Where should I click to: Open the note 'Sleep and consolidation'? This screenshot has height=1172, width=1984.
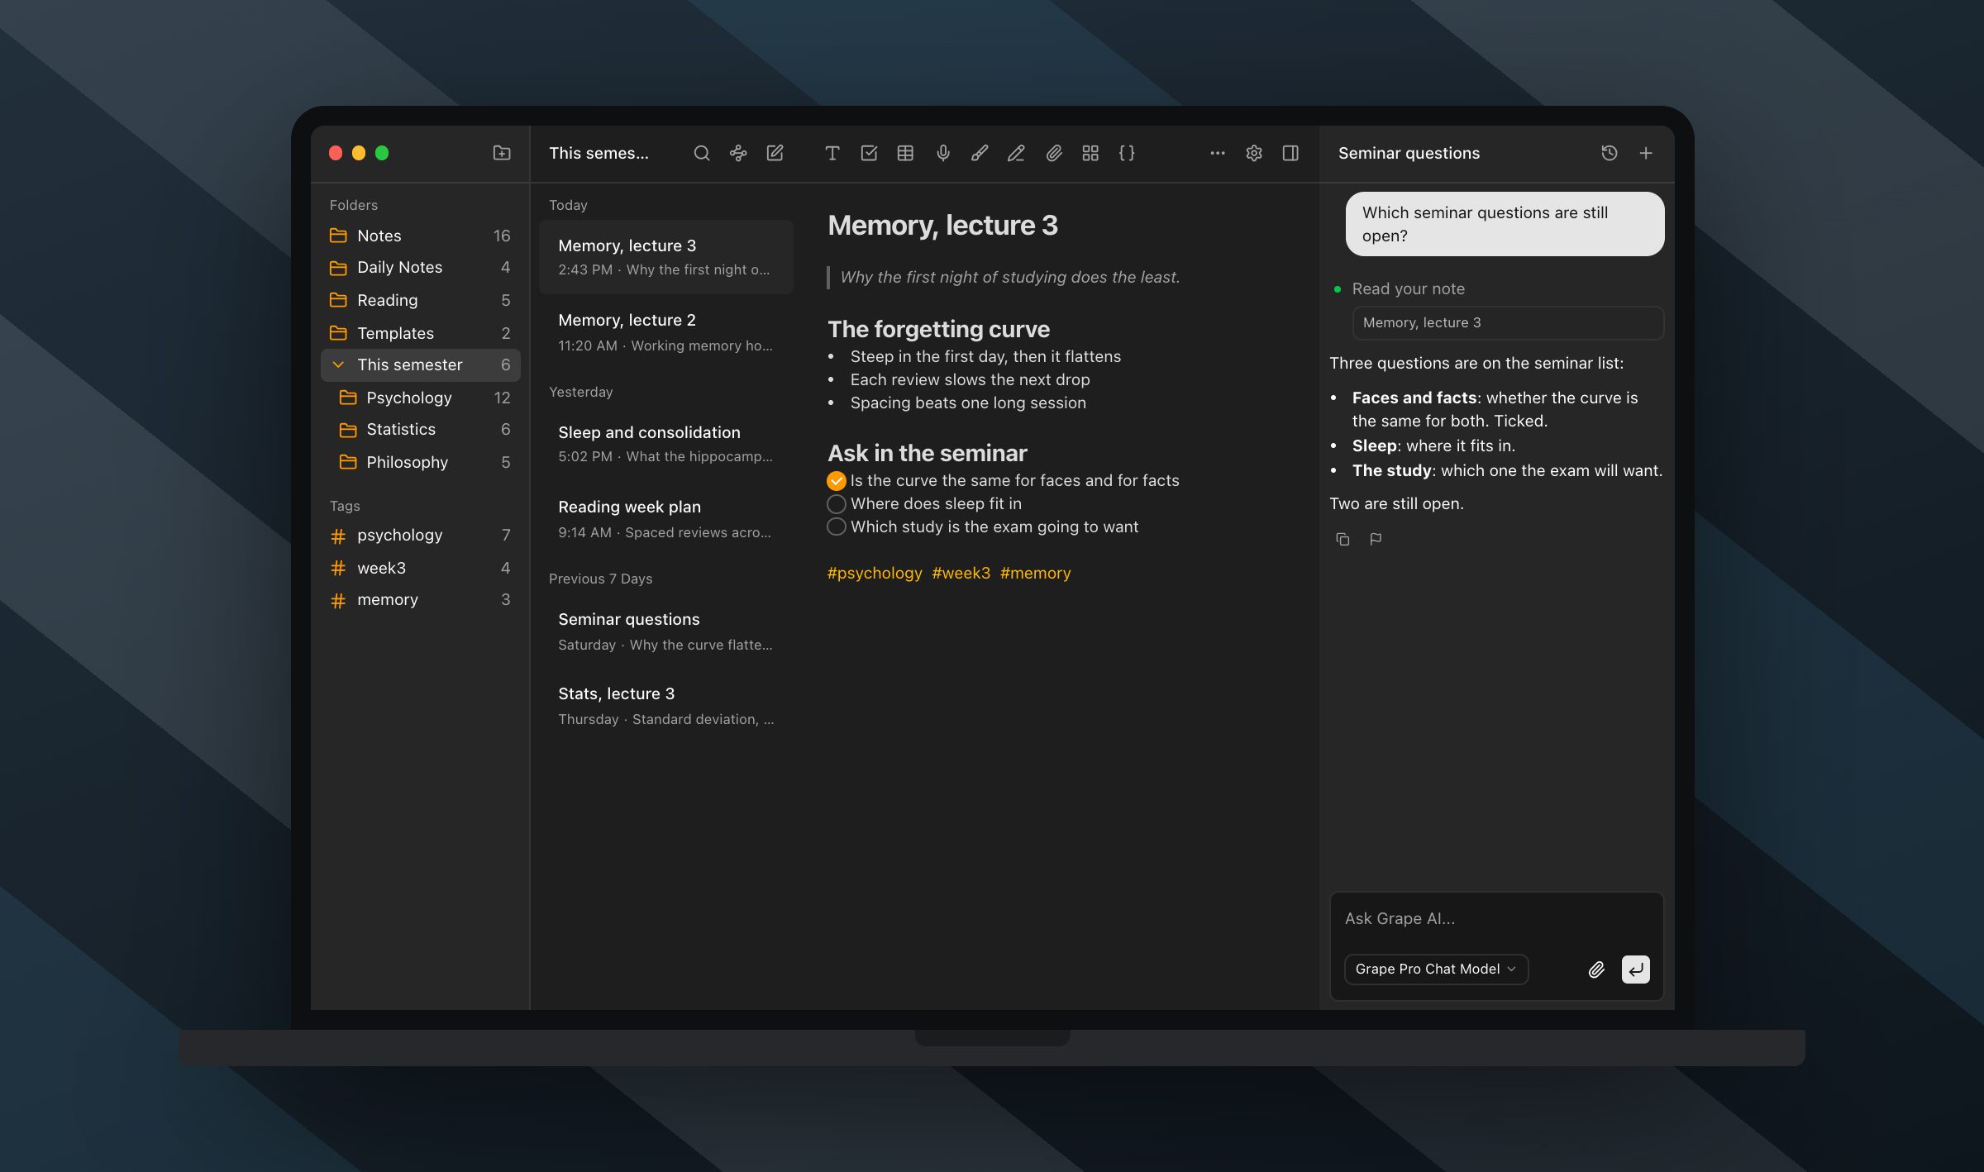coord(666,444)
